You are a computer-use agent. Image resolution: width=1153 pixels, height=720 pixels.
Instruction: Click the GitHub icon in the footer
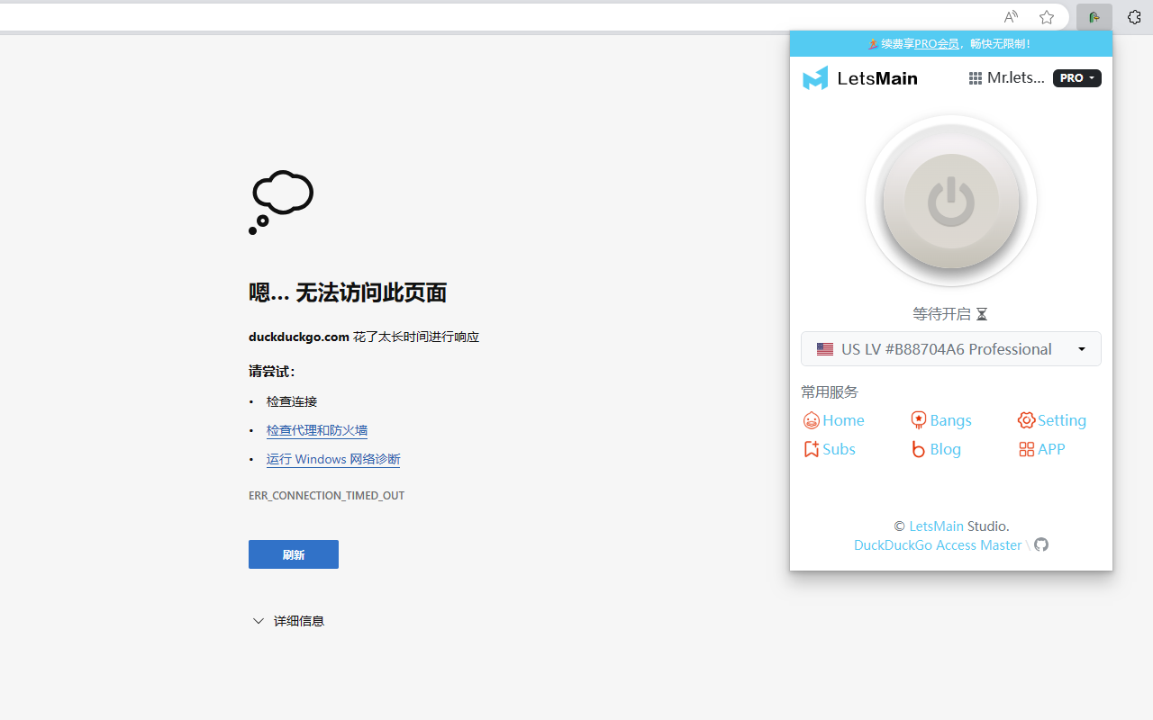1041,544
